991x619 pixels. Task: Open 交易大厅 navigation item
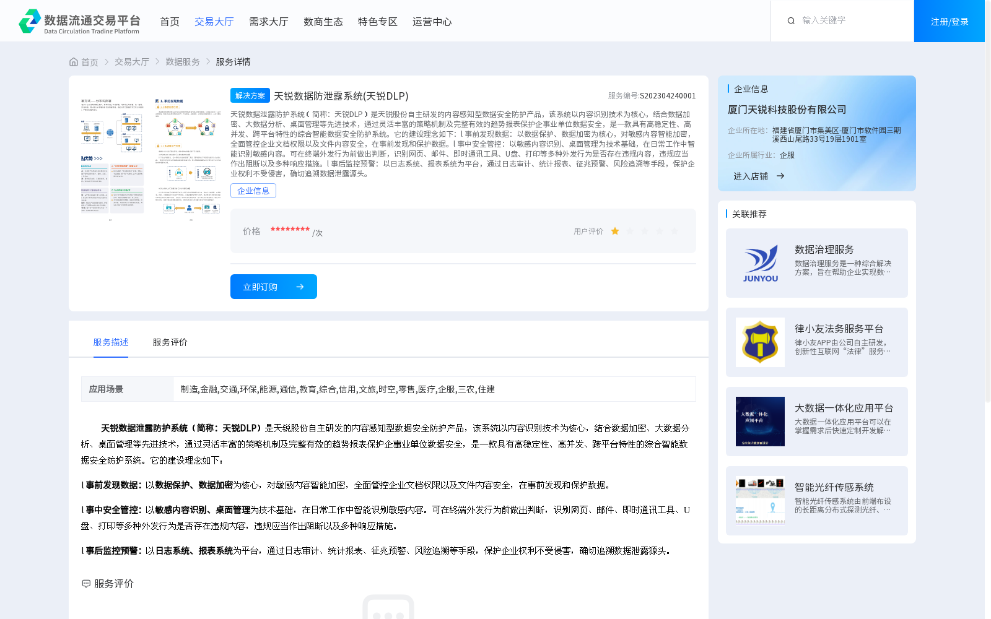(x=214, y=22)
